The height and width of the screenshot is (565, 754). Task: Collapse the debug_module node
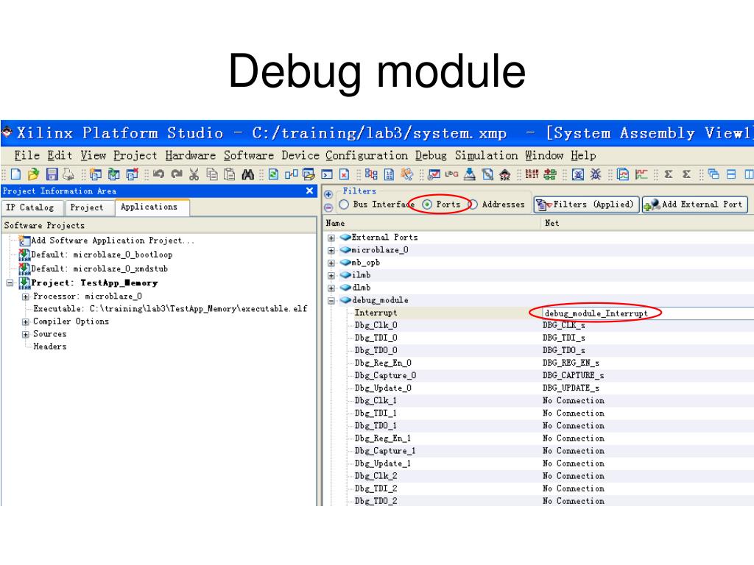[x=331, y=301]
